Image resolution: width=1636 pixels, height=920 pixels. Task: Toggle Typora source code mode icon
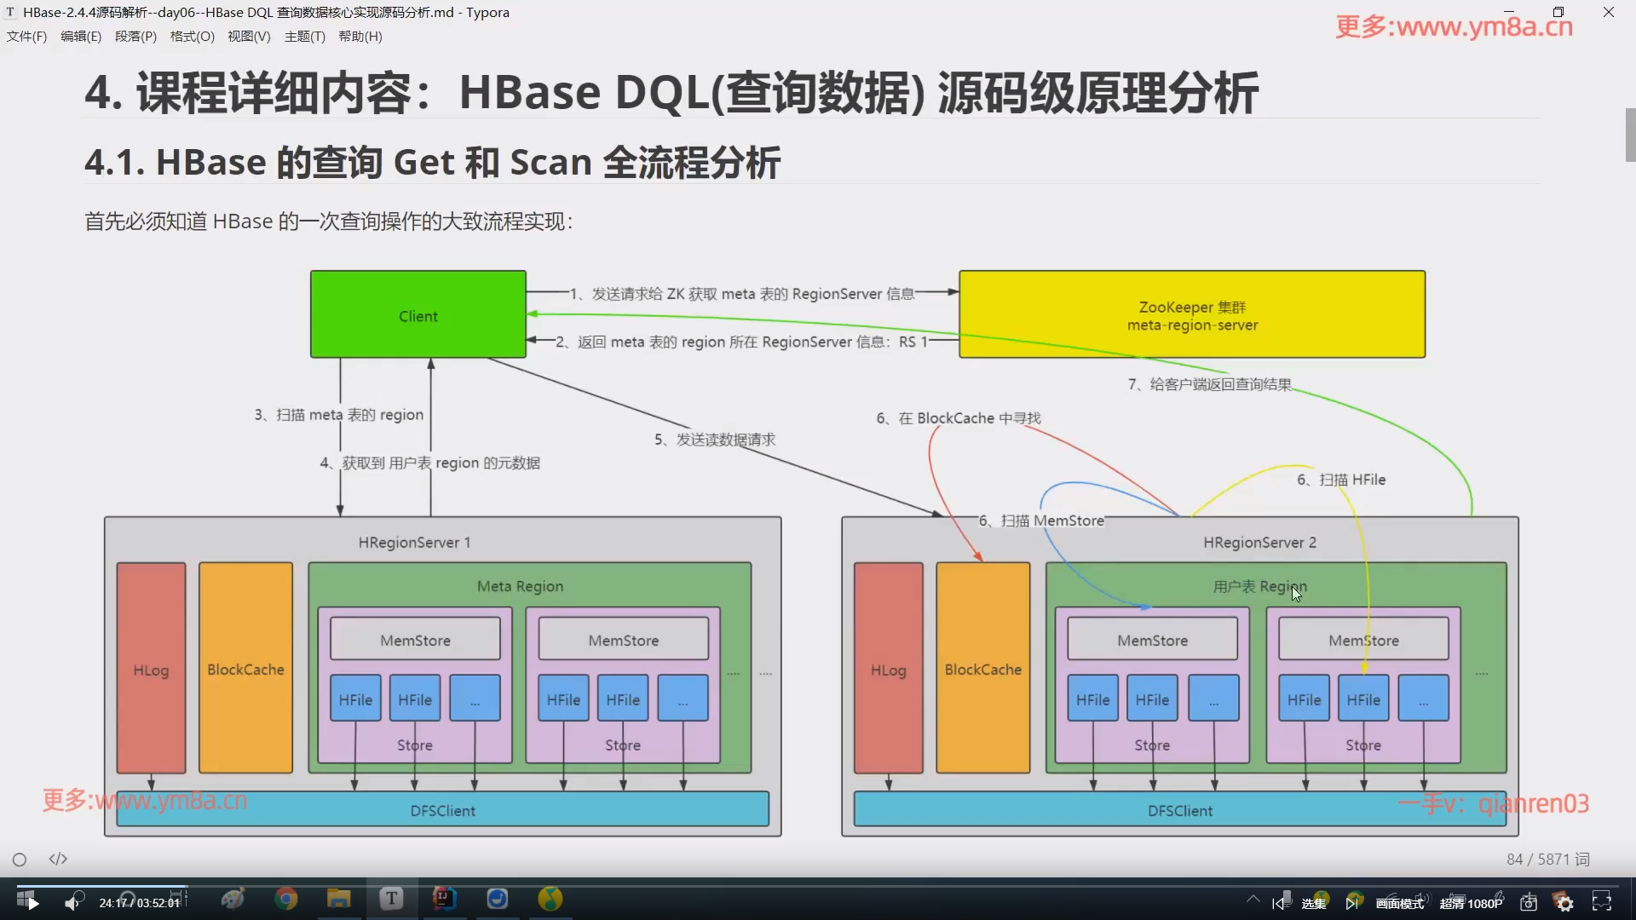pos(58,859)
